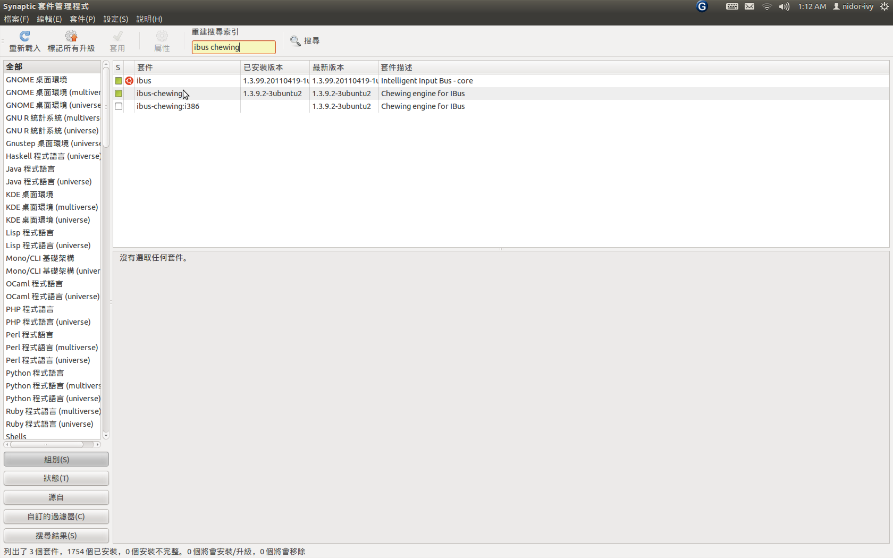Select the 'ibus-chewing:i386' package name
The height and width of the screenshot is (558, 893).
(x=168, y=106)
